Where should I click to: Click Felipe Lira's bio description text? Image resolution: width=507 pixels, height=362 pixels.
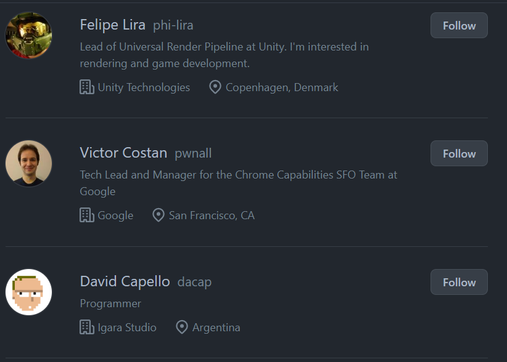tap(224, 55)
